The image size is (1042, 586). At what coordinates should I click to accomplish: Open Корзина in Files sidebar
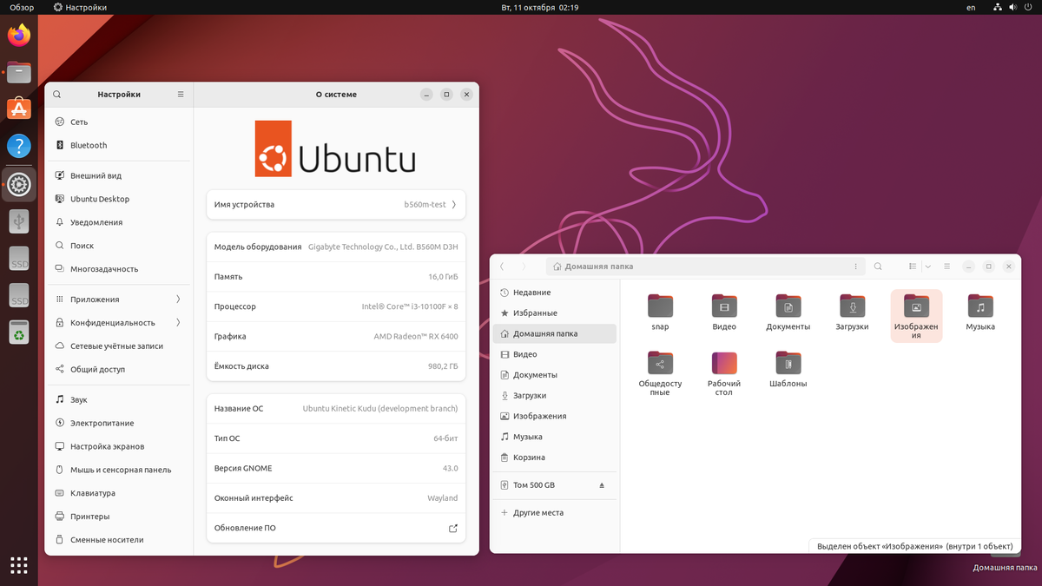tap(555, 458)
